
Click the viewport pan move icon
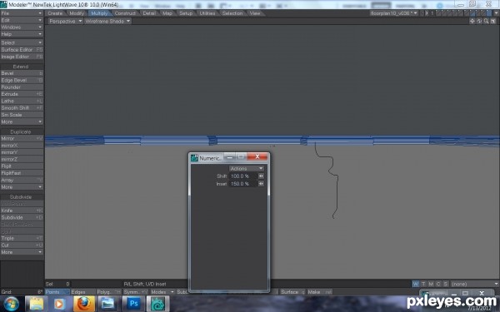472,21
